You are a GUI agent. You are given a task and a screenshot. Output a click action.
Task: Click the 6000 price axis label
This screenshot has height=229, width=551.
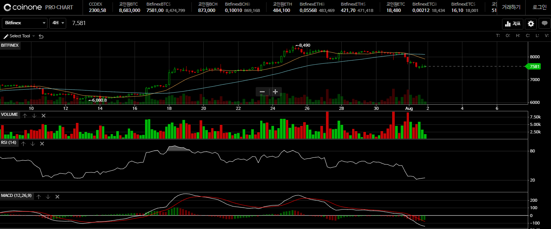point(535,102)
